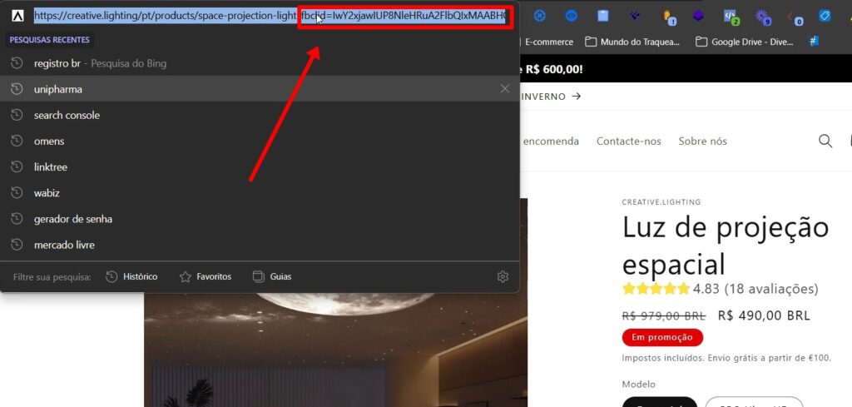Choose the 'mercado livre' recent search
This screenshot has width=852, height=407.
(x=64, y=245)
